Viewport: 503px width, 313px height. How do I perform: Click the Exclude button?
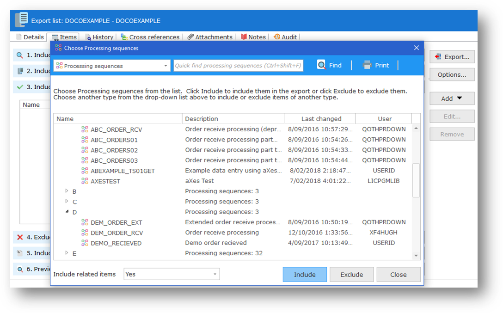tap(351, 275)
